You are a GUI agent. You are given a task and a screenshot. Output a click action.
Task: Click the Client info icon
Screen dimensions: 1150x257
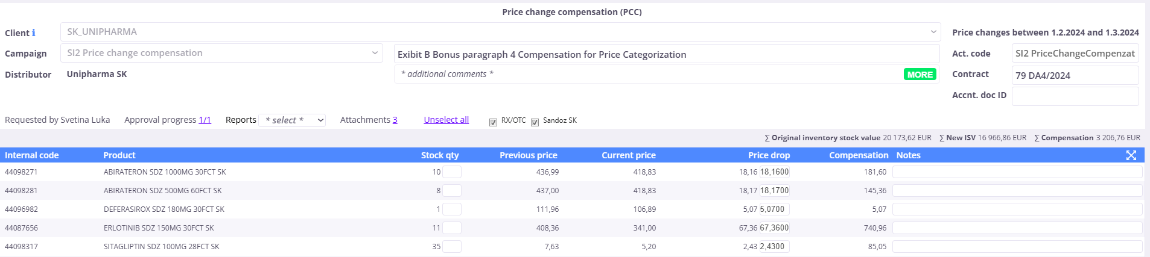click(x=34, y=33)
